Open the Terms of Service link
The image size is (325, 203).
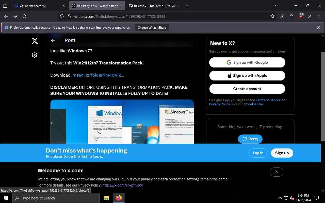268,100
